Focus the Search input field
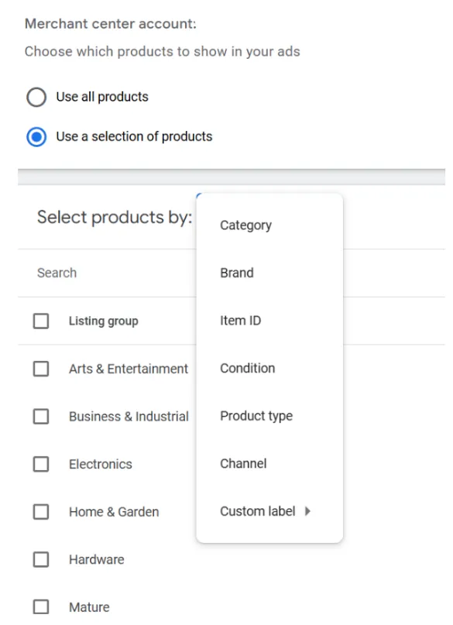 point(107,273)
